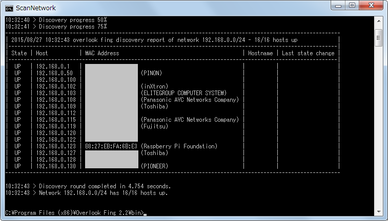This screenshot has width=388, height=221.
Task: Click the scrollbar down arrow
Action: [x=379, y=212]
